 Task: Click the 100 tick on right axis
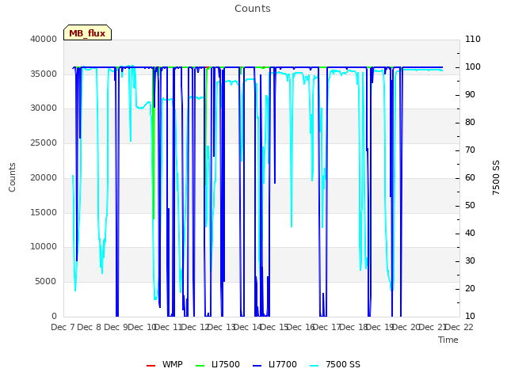tap(473, 66)
